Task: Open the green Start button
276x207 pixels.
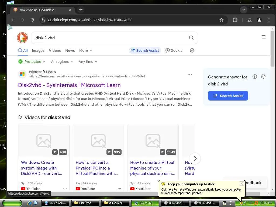Action: point(12,203)
